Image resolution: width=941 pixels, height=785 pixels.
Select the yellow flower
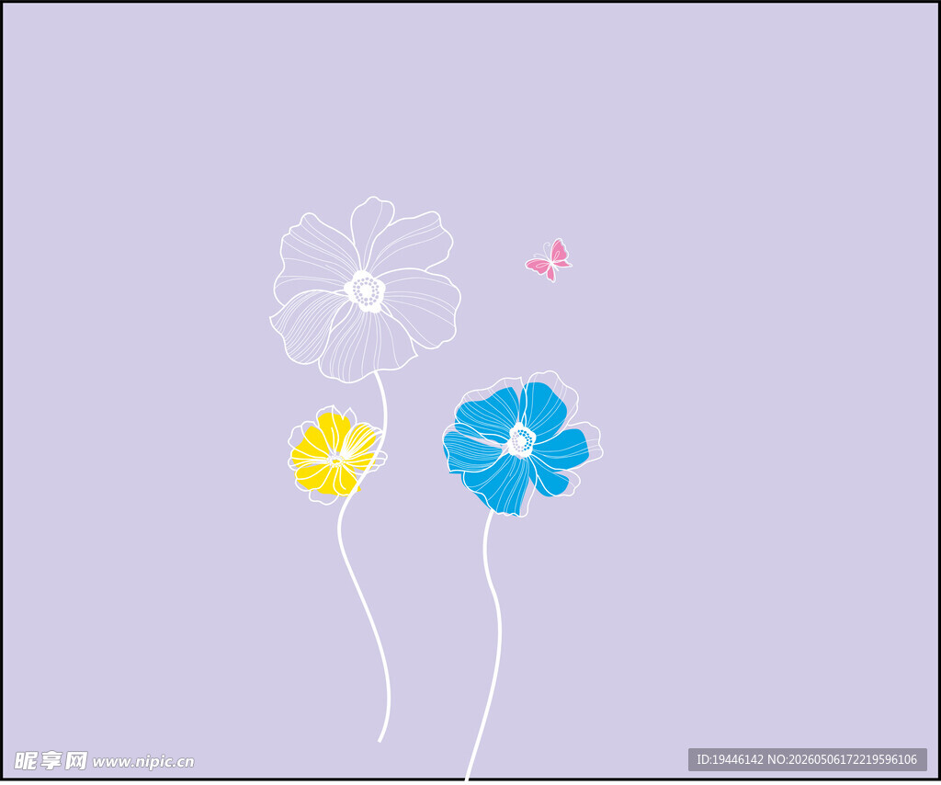point(336,454)
